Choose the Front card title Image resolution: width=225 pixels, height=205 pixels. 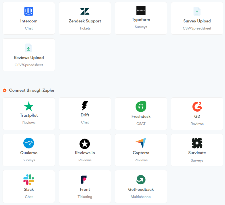[x=85, y=189]
